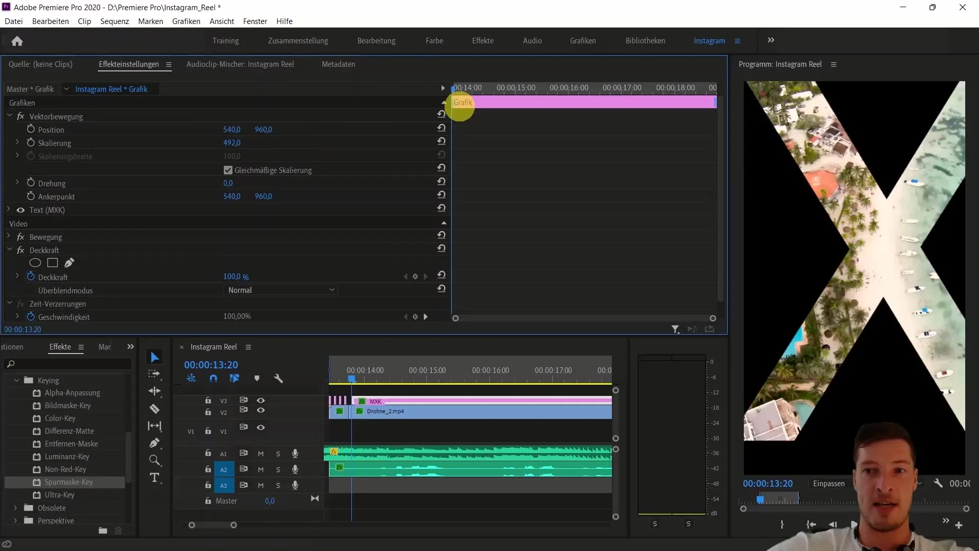Expand the Text (MXK) layer

(x=9, y=209)
